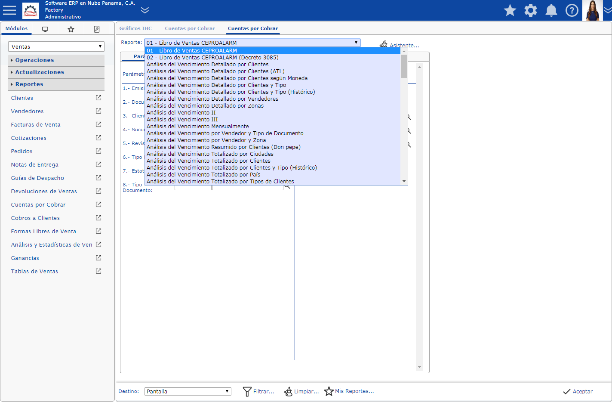Open the Facturas de Venta link
612x402 pixels.
[36, 125]
